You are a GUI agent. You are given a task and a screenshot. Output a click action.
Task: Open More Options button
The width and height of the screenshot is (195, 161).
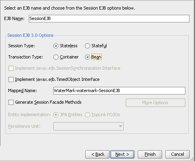pos(155,103)
